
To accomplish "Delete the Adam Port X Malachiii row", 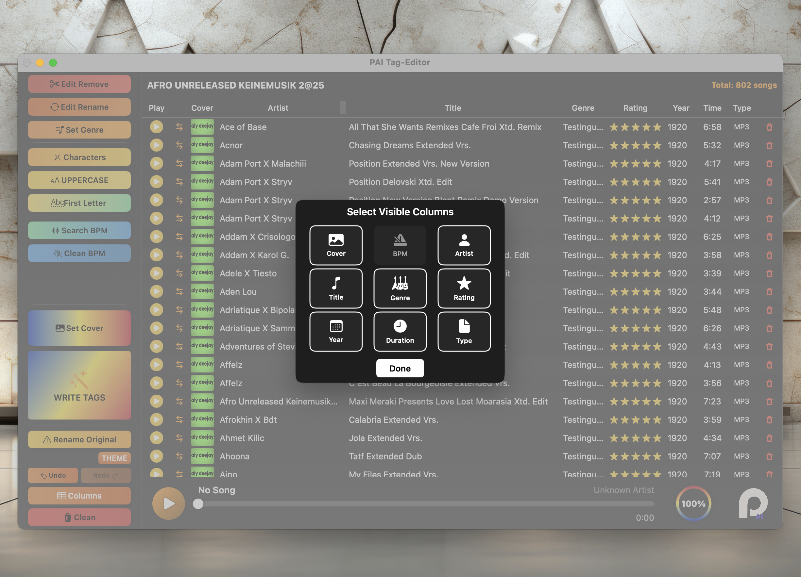I will (770, 163).
